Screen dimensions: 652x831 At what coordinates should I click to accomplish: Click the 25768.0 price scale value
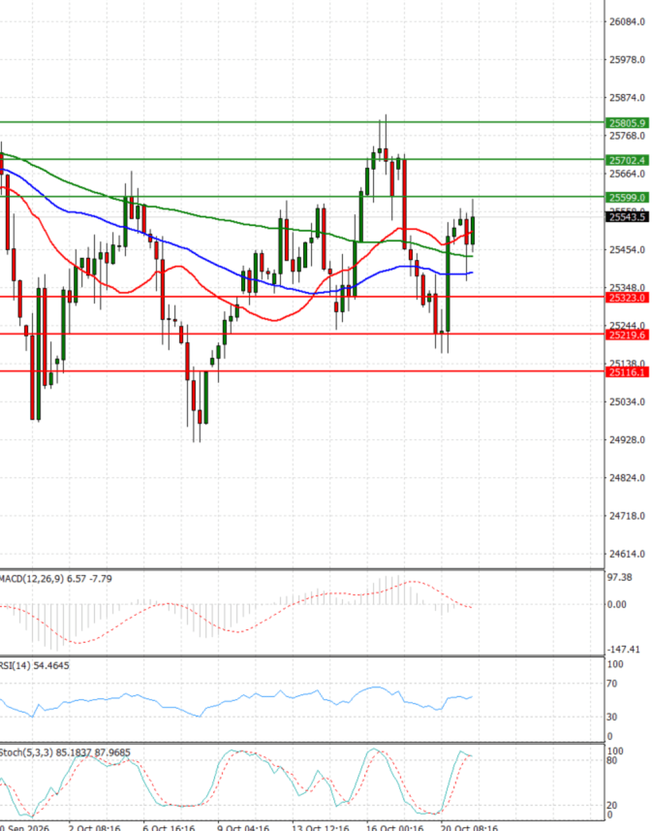[x=627, y=136]
